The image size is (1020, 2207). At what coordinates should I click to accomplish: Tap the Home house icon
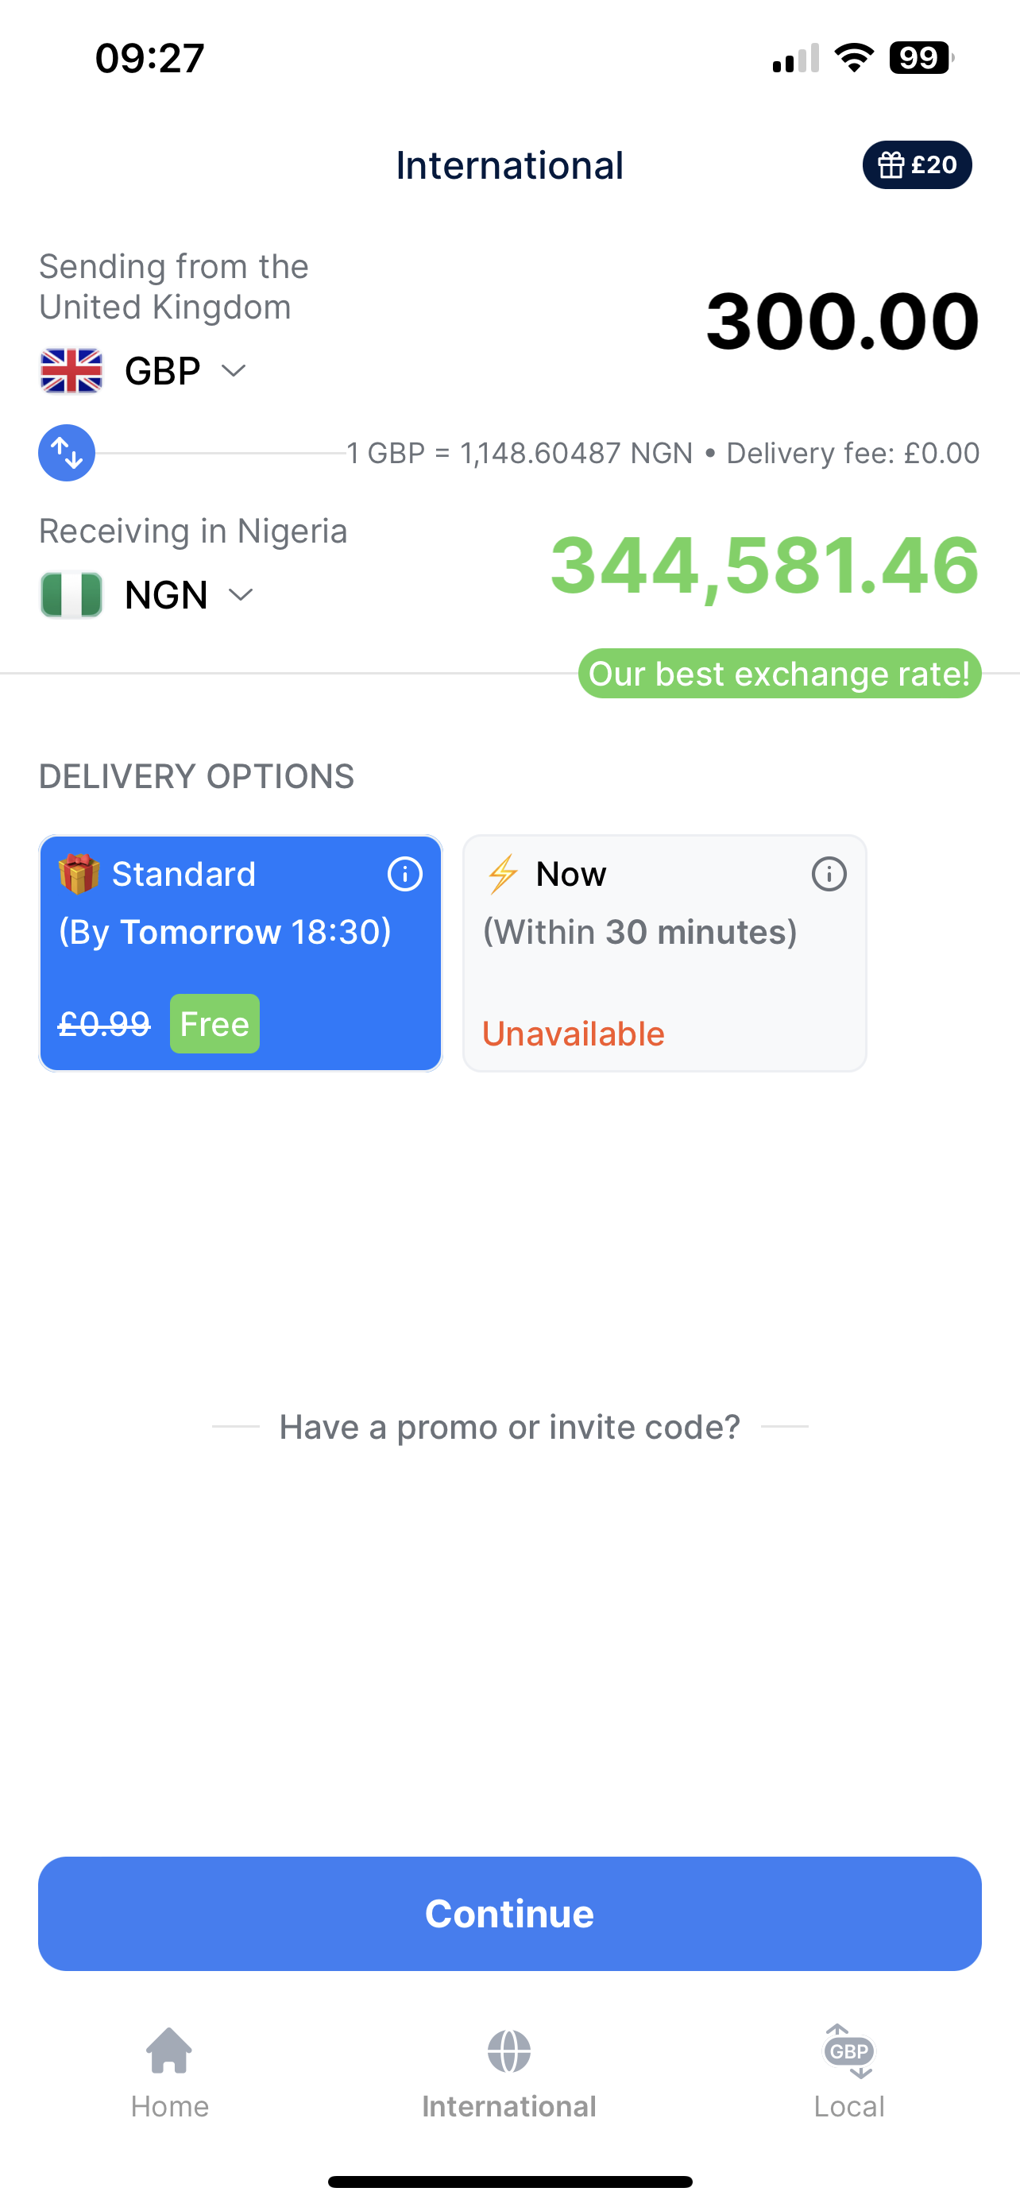(x=169, y=2050)
